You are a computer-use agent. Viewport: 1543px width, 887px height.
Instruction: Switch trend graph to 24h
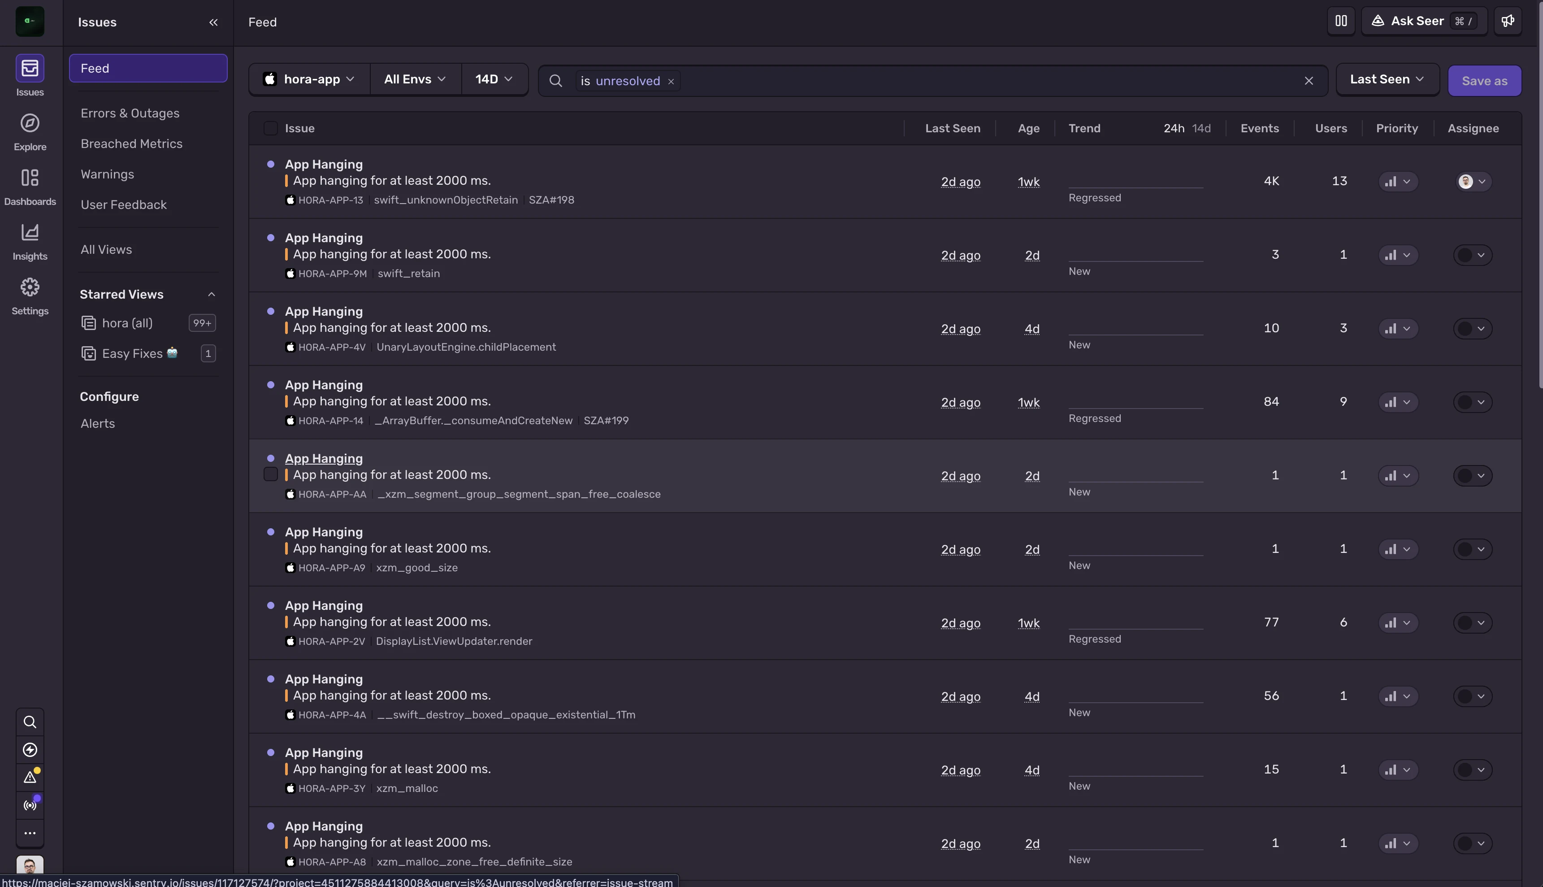click(x=1174, y=129)
